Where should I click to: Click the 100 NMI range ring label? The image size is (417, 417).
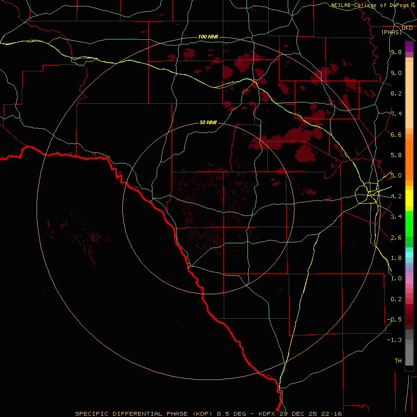(208, 37)
